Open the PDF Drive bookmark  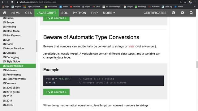tap(154, 7)
